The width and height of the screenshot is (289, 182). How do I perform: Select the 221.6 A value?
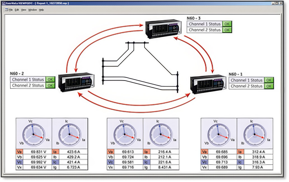coord(165,162)
